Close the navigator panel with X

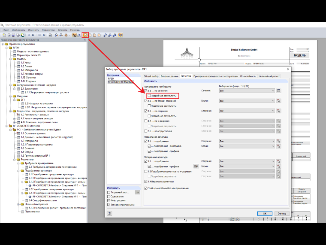[x=85, y=40]
